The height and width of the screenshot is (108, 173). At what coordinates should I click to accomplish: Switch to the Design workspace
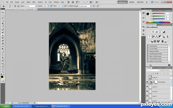132,2
